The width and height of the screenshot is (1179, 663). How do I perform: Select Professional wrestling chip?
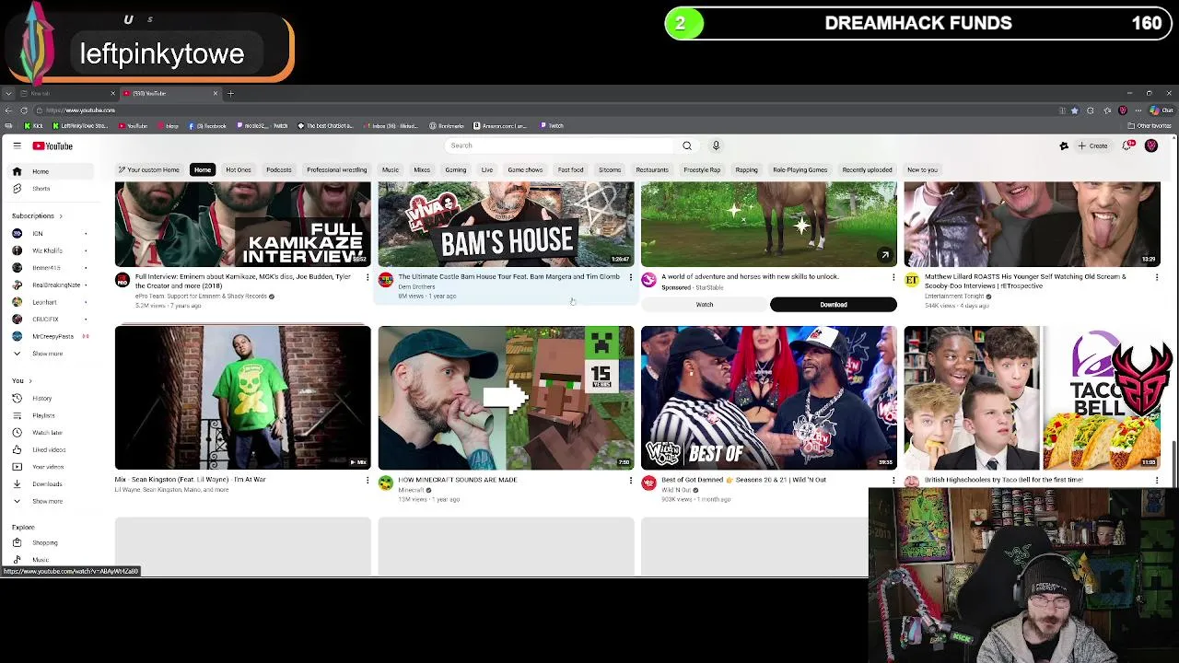336,169
